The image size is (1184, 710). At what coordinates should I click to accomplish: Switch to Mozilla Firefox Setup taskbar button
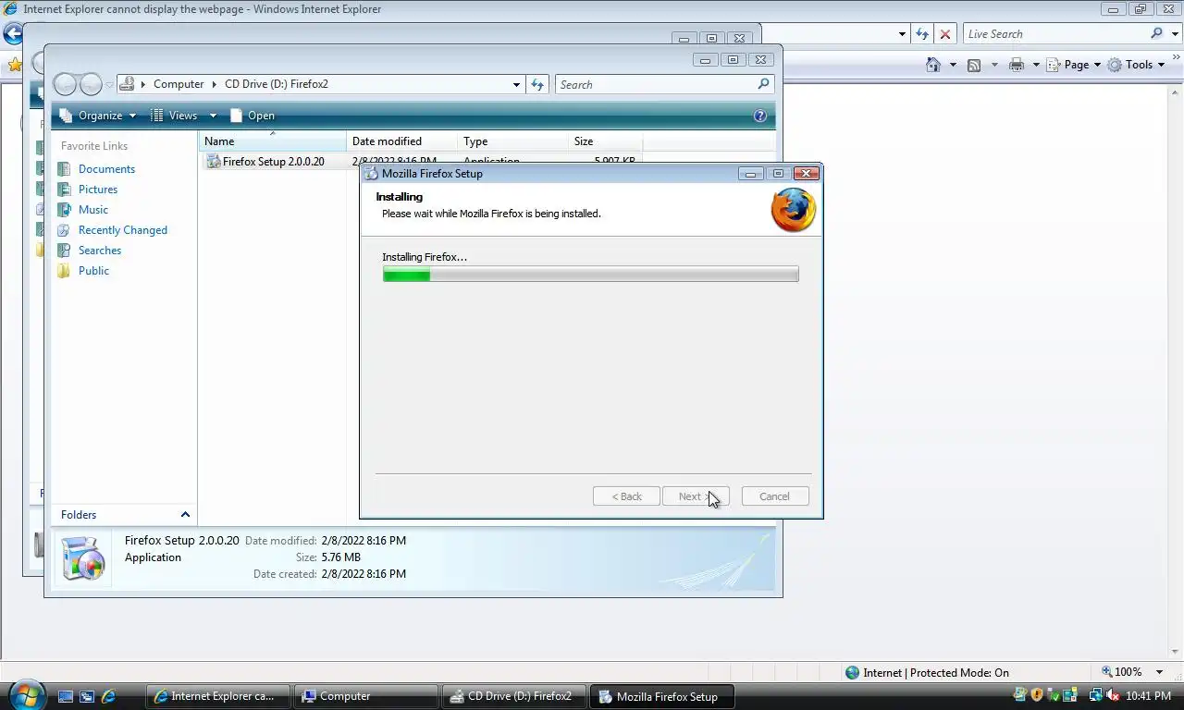click(663, 696)
